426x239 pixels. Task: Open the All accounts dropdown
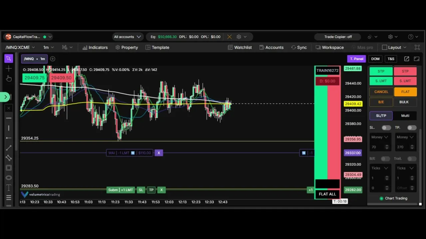pos(127,37)
